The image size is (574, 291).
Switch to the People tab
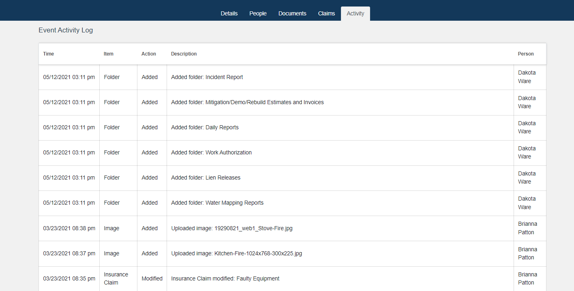click(x=258, y=13)
